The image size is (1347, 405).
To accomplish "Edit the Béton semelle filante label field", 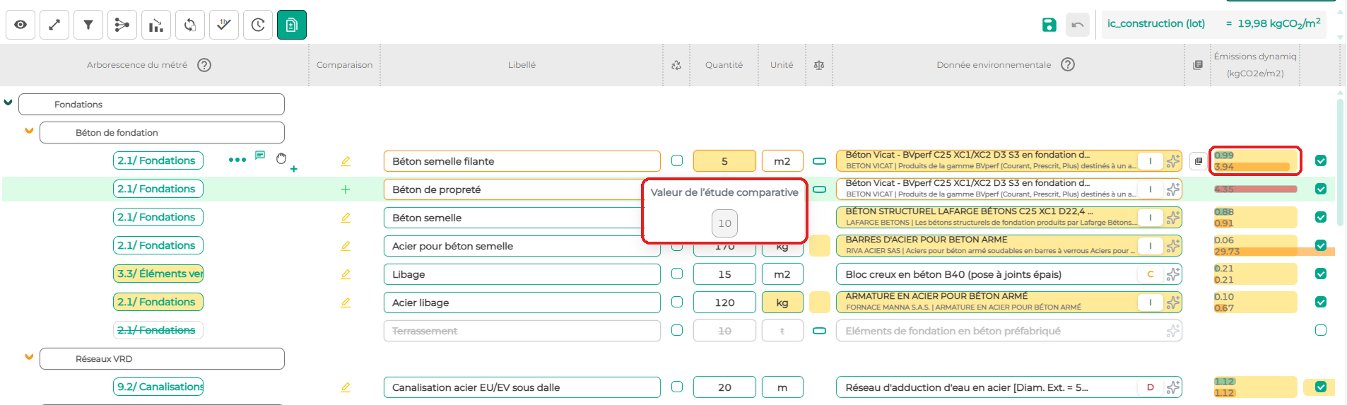I will 522,161.
